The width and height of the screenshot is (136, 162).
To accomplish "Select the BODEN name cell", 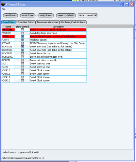I will (x=8, y=60).
